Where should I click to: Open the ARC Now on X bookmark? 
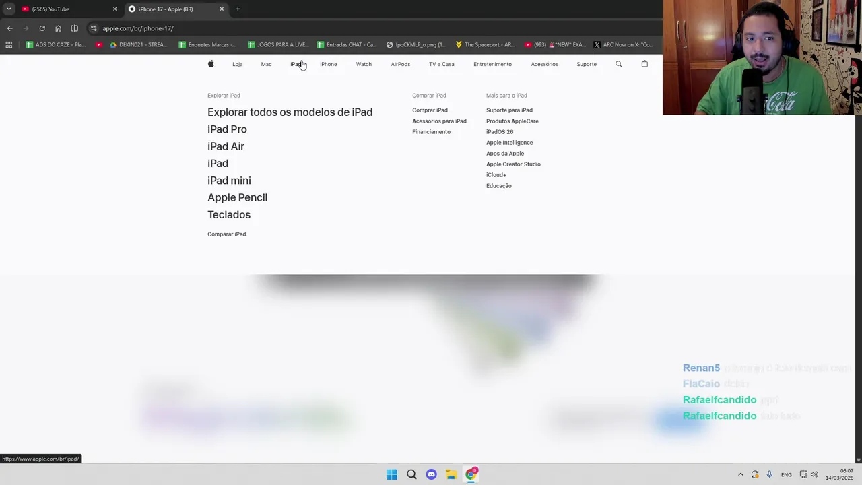click(624, 45)
